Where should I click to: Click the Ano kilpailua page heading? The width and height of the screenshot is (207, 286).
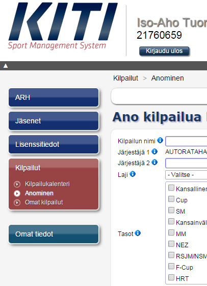(157, 117)
